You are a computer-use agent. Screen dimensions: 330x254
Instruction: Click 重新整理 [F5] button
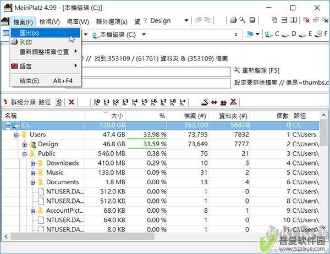tap(256, 70)
